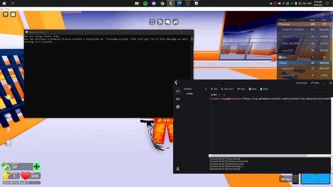Viewport: 333px width, 187px height.
Task: Add cash with the green plus button
Action: click(36, 167)
